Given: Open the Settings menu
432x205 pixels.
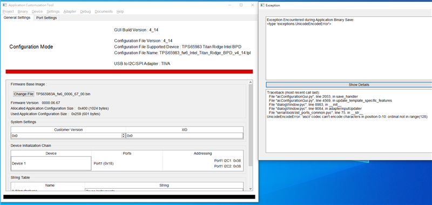Looking at the screenshot, I should click(53, 11).
